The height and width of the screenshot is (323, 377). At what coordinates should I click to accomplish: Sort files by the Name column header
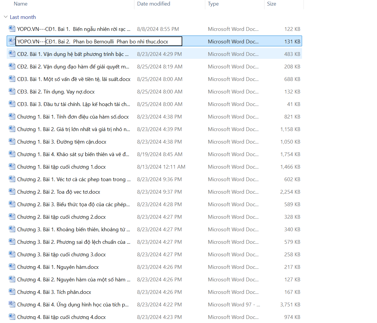pyautogui.click(x=21, y=4)
